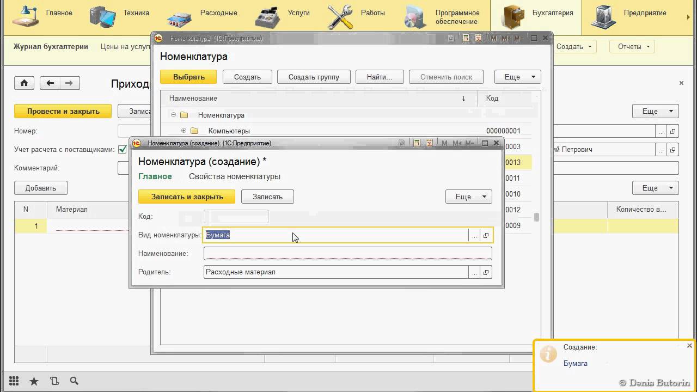Screen dimensions: 697x392
Task: Click the open-item icon for Вид номенклатуры
Action: click(x=486, y=235)
